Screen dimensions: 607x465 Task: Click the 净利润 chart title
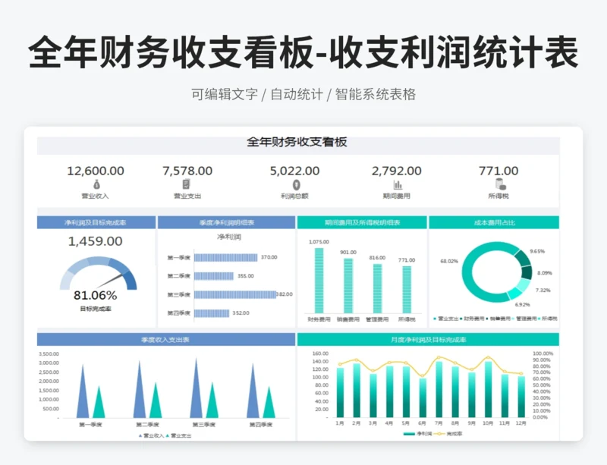click(229, 237)
